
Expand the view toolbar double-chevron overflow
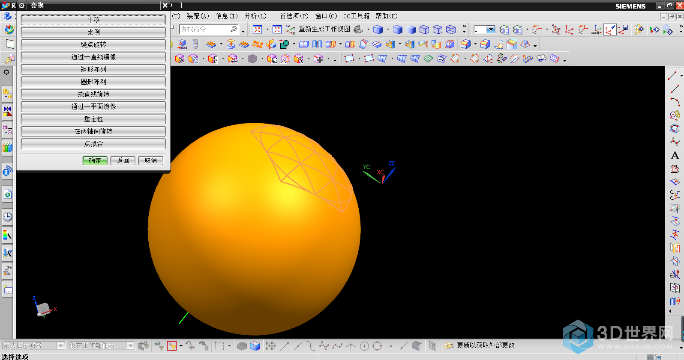[464, 29]
